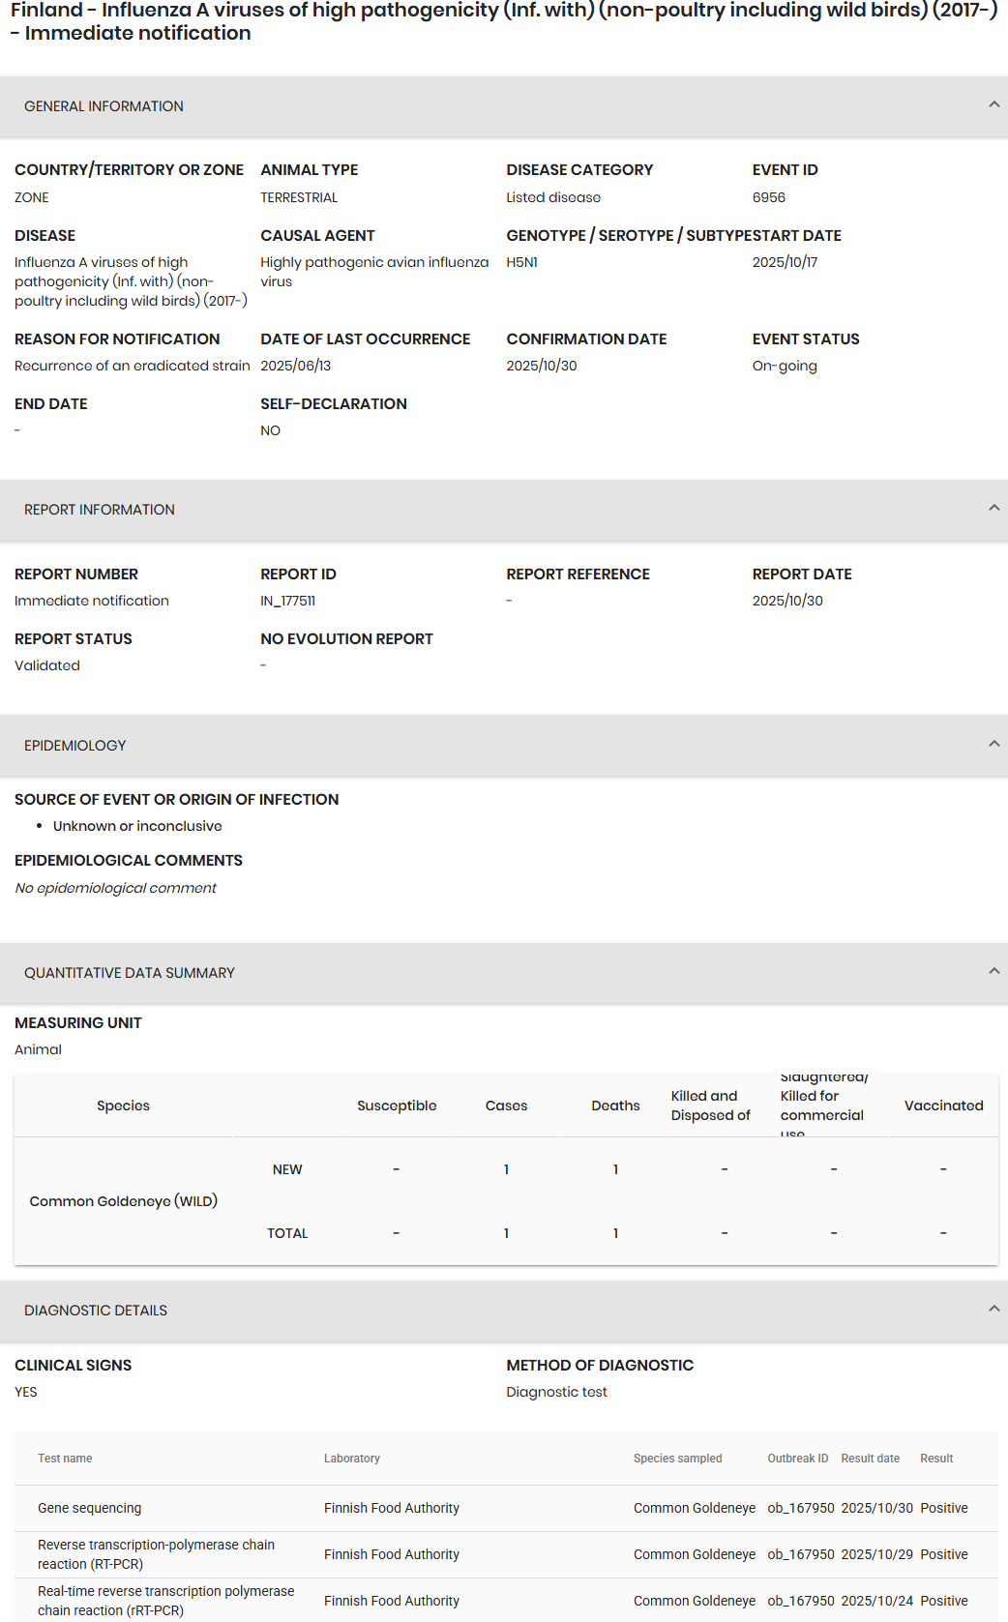Click the QUANTITATIVE DATA SUMMARY header title
The width and height of the screenshot is (1008, 1622).
click(x=130, y=973)
